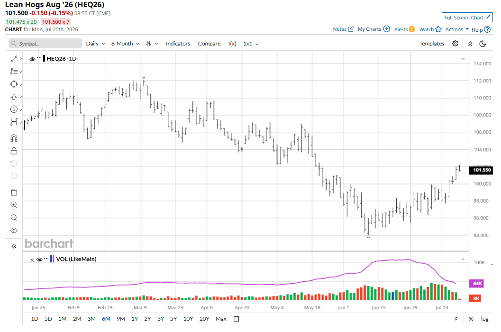Click the 101.550 current price label

[x=481, y=170]
